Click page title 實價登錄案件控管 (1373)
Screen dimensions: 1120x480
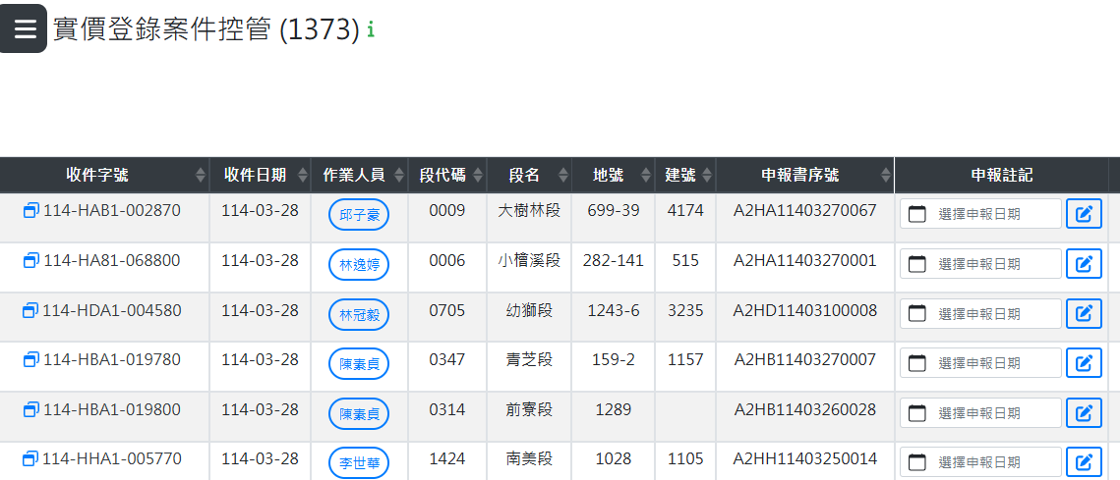click(x=206, y=29)
